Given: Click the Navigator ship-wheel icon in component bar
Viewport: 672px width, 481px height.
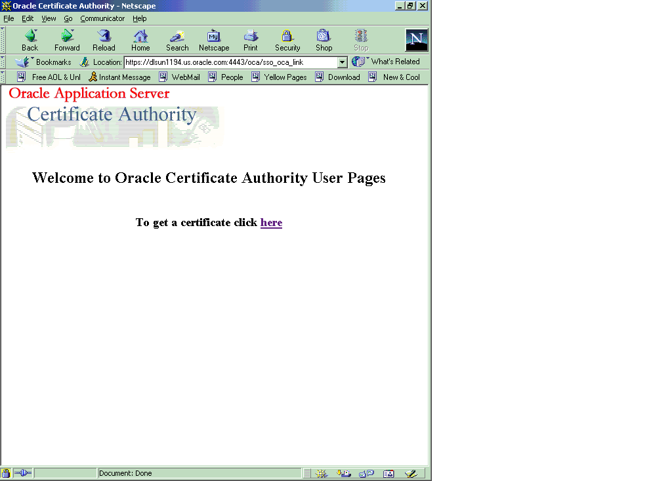Looking at the screenshot, I should point(322,473).
